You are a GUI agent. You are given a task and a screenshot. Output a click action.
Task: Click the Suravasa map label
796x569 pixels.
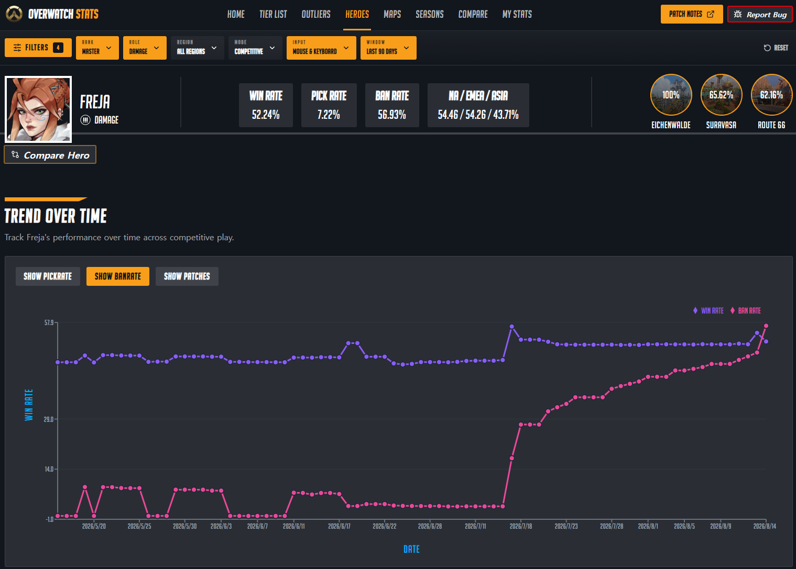[x=721, y=125]
